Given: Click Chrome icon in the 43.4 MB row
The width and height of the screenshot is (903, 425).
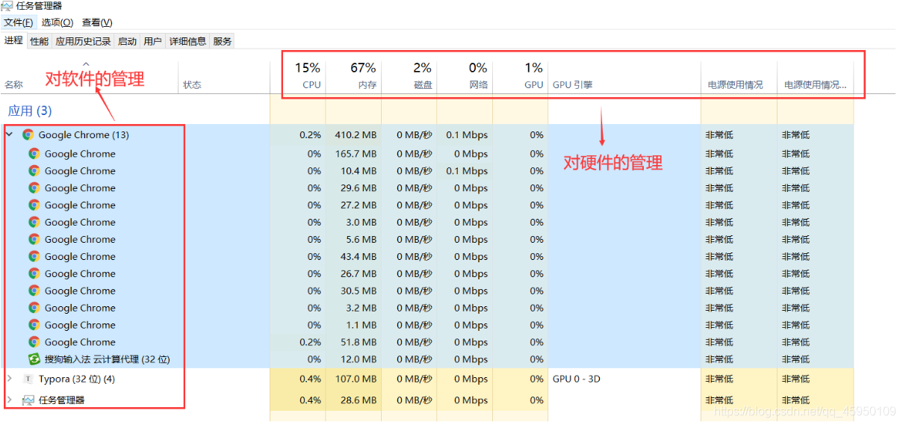Looking at the screenshot, I should pyautogui.click(x=34, y=257).
